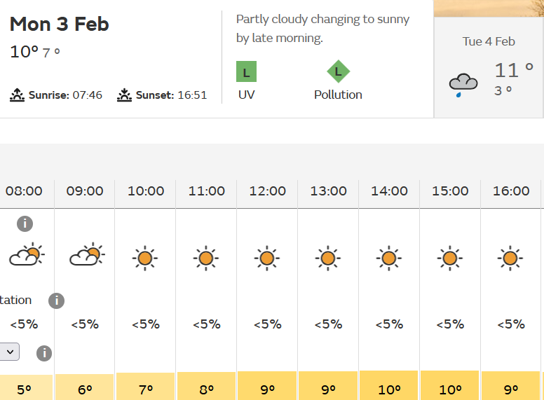Click the green Pollution low diamond badge

coord(338,71)
